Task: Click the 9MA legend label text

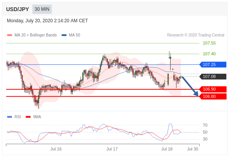Action: pyautogui.click(x=37, y=117)
